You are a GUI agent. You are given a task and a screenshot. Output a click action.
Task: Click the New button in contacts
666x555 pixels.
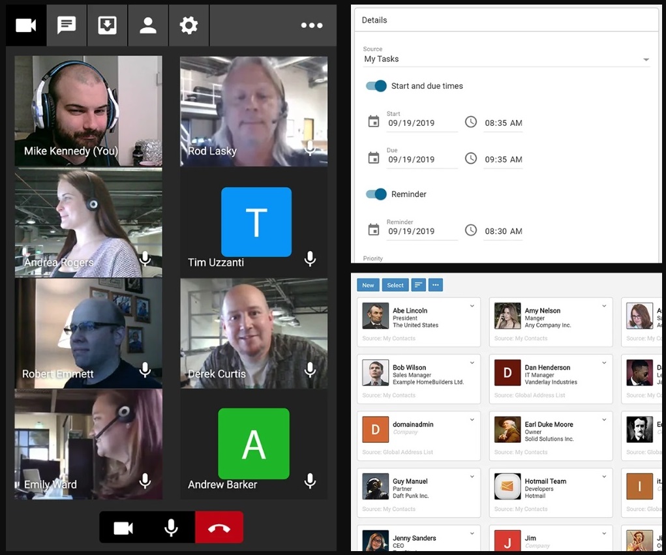(x=369, y=285)
